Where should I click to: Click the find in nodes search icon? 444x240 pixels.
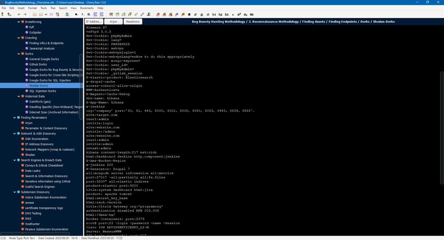[x=67, y=14]
